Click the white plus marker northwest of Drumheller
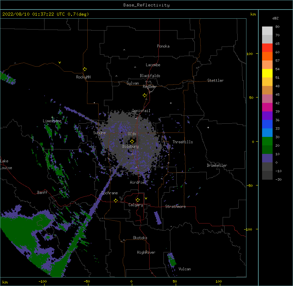293x286 pixels. 208,127
